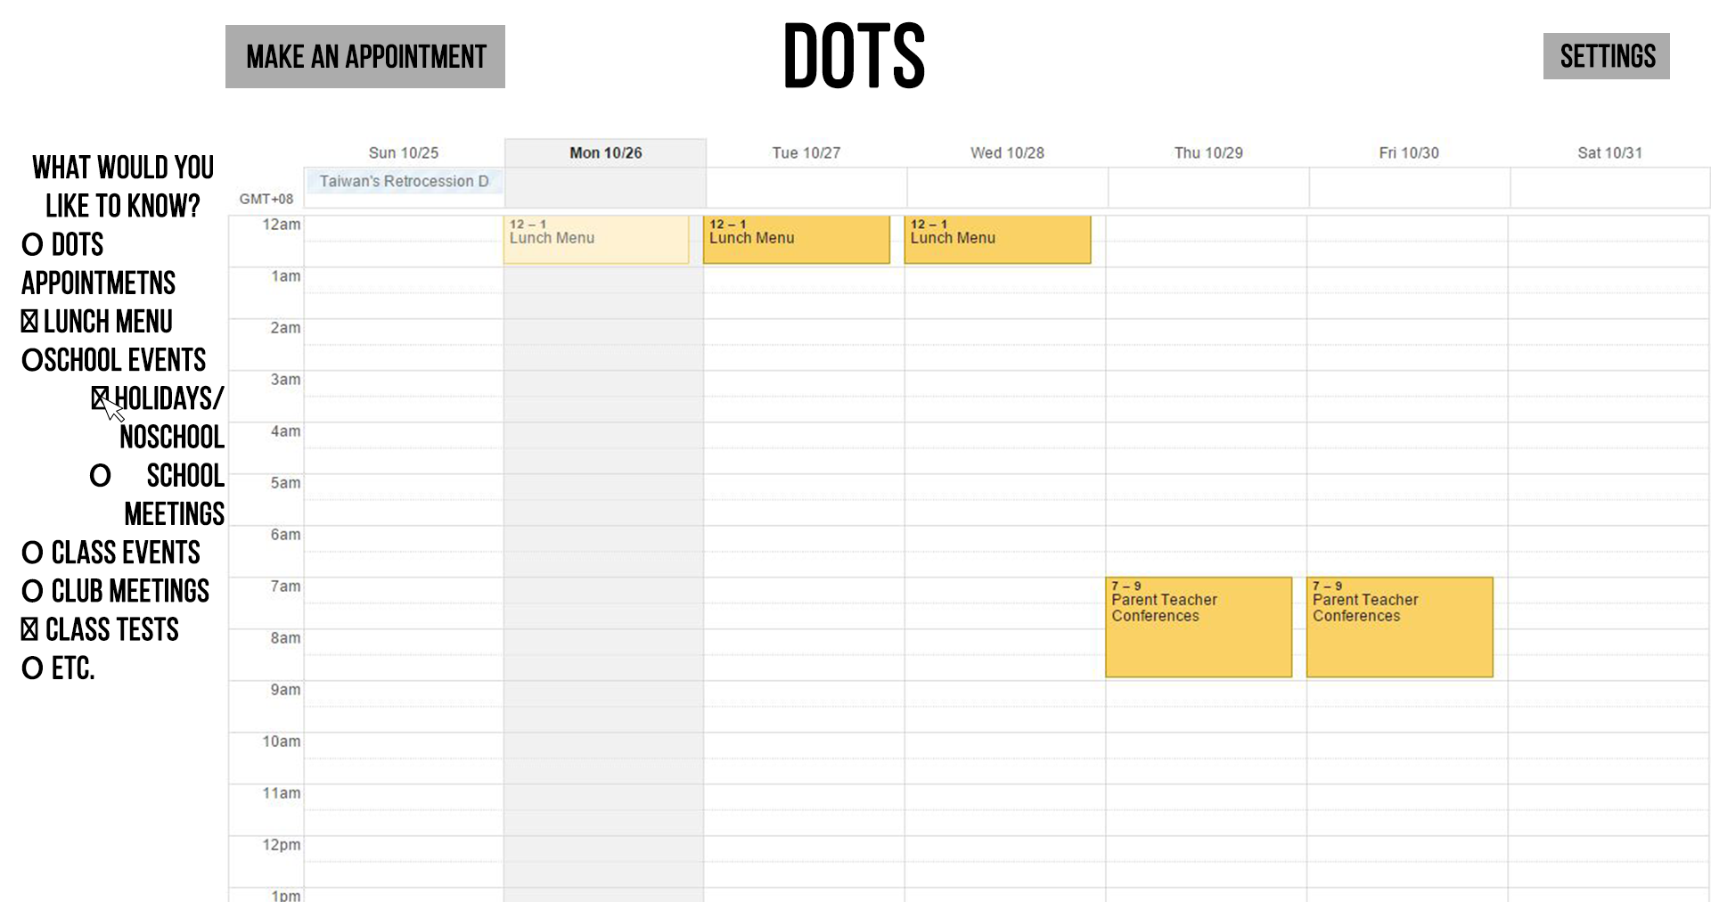Uncheck the Class Tests checkbox
This screenshot has width=1711, height=902.
coord(29,630)
